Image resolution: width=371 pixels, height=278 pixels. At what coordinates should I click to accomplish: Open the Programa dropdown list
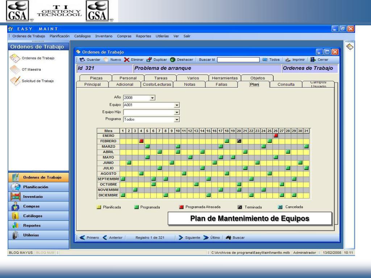177,119
